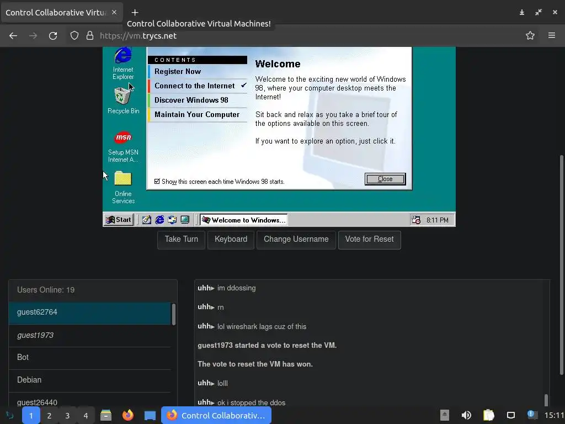Select the Control Collaborative Virtual Machines tab
The image size is (565, 424).
coord(62,13)
